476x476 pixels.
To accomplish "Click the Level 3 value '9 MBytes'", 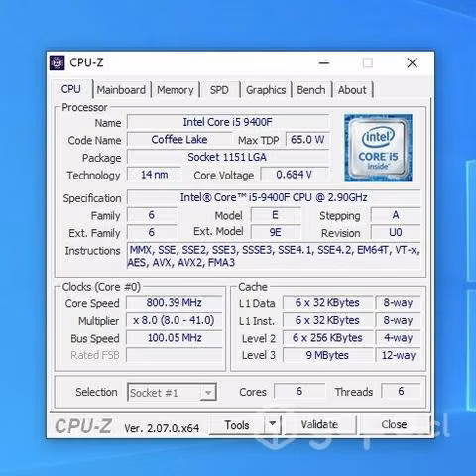I will (327, 355).
